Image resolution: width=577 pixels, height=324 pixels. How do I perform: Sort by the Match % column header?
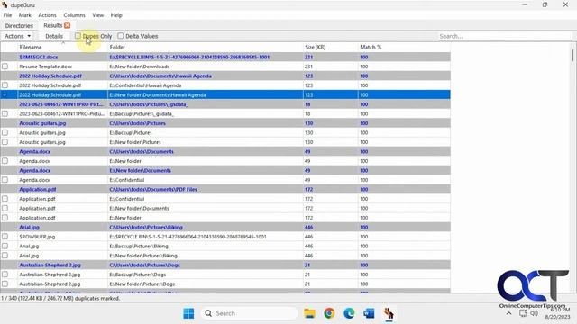pyautogui.click(x=404, y=47)
